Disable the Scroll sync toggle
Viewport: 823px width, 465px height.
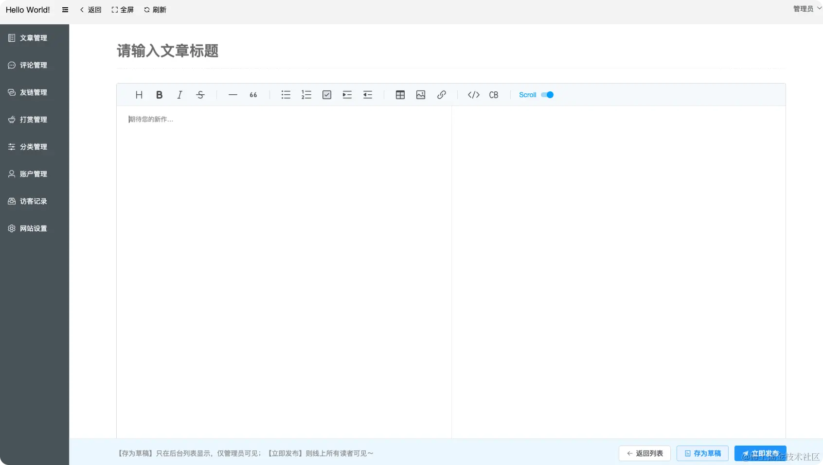[547, 95]
